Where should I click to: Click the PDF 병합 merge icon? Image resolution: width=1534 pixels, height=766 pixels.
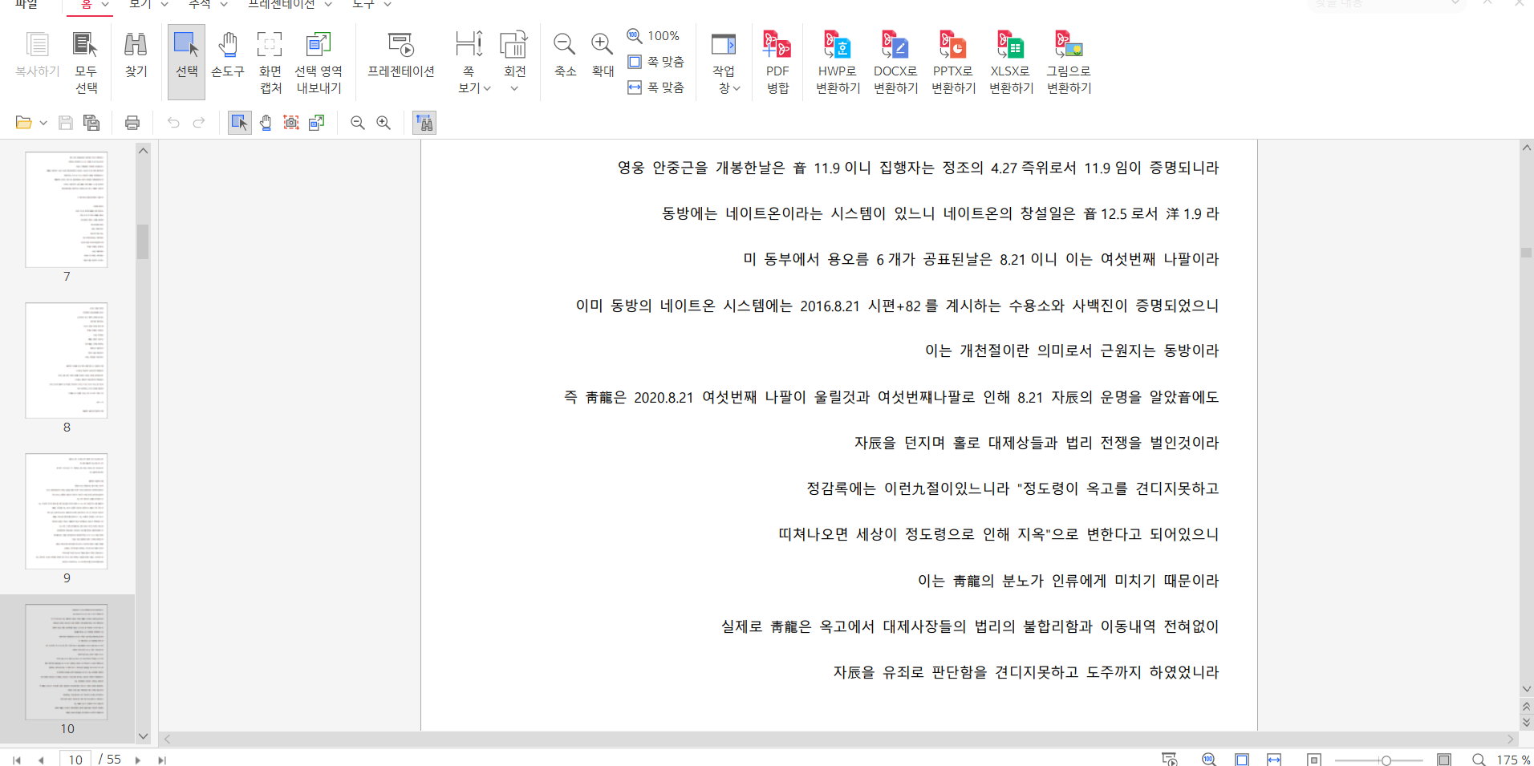pos(777,62)
